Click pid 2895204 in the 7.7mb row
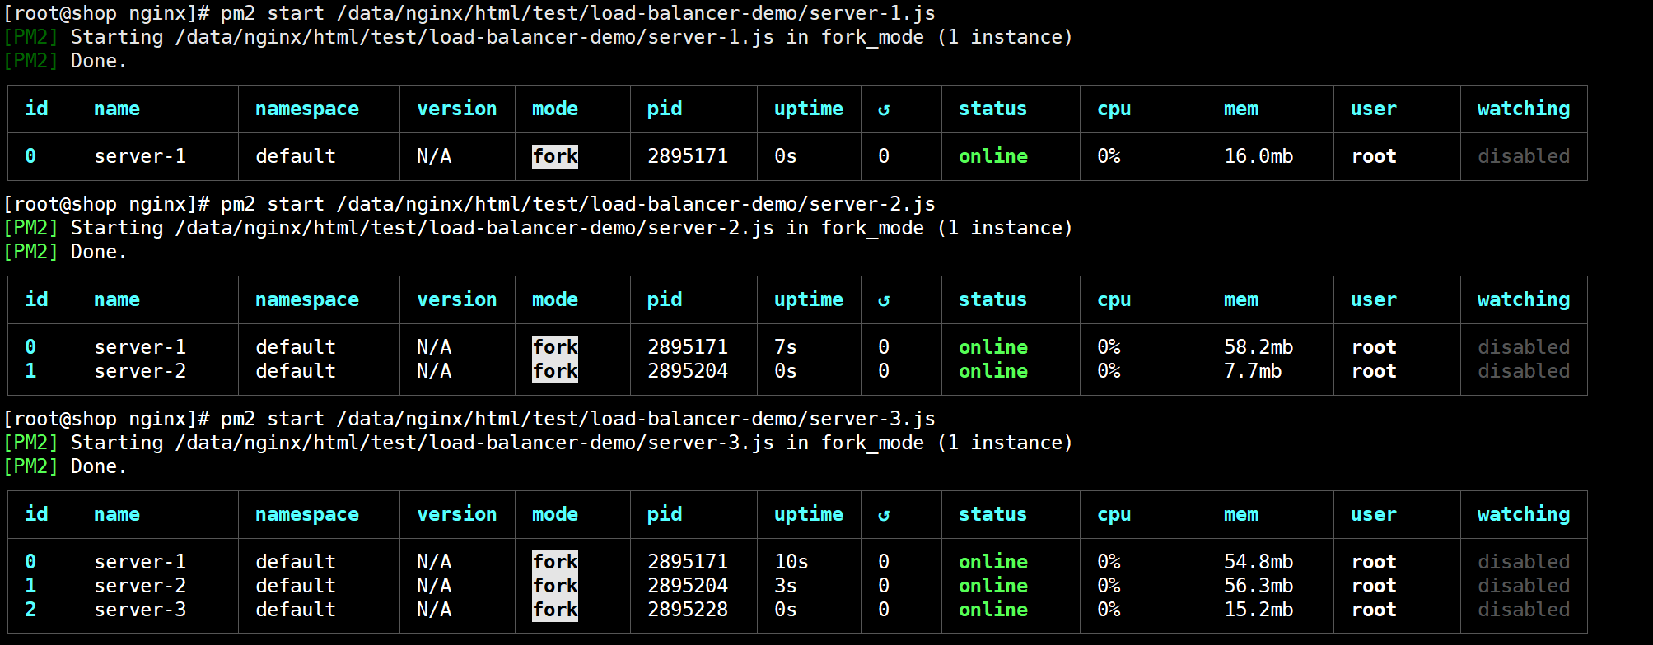Image resolution: width=1653 pixels, height=645 pixels. tap(688, 371)
